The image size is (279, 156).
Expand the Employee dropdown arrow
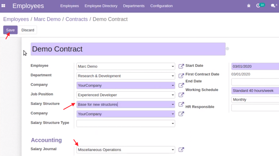point(173,66)
